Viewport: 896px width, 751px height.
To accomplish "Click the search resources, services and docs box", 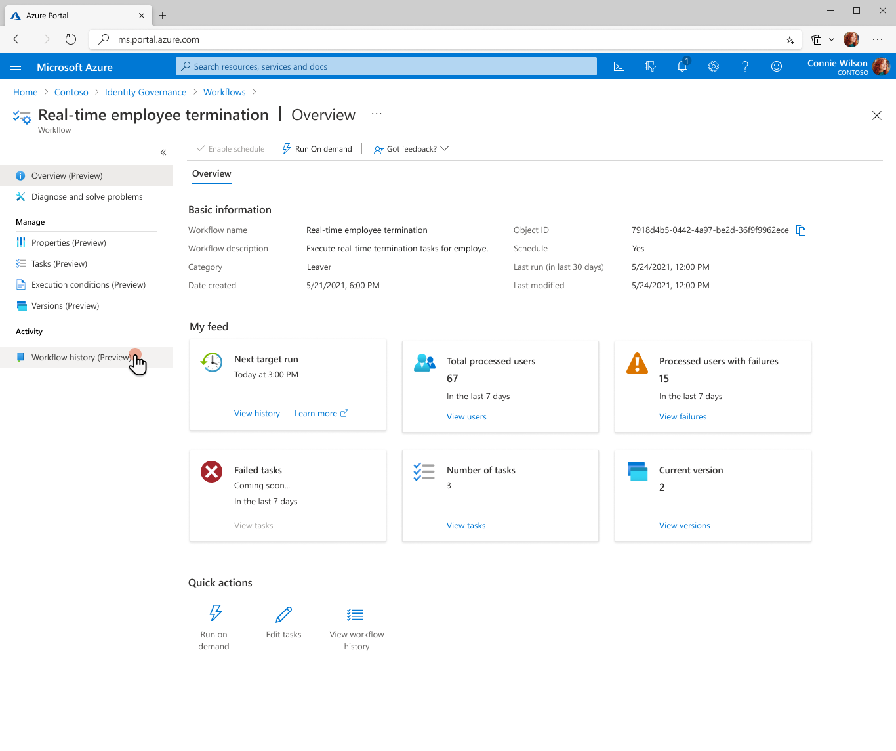I will coord(386,66).
